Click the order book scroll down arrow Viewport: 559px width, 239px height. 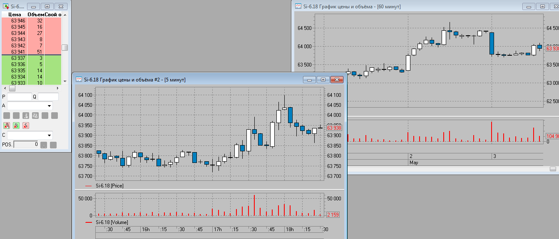pyautogui.click(x=65, y=81)
